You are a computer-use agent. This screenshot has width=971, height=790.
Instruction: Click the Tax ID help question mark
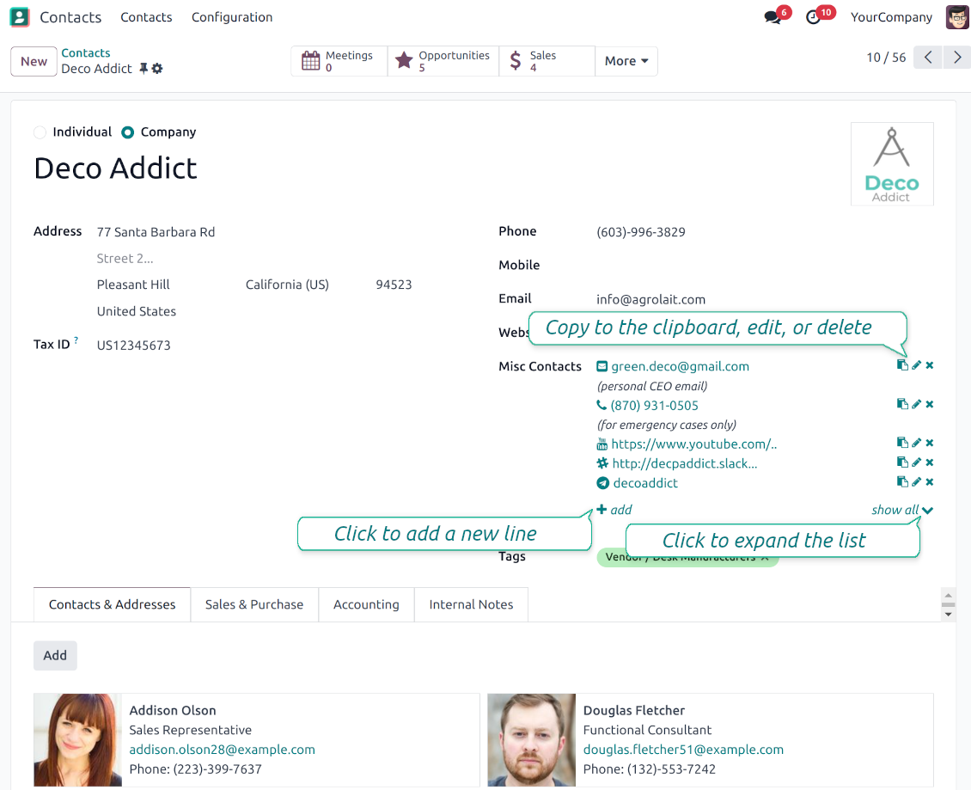tap(76, 340)
